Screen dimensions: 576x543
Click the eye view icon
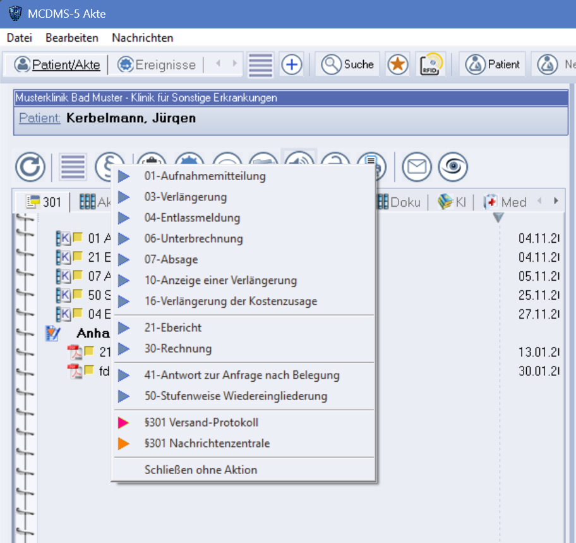coord(453,167)
